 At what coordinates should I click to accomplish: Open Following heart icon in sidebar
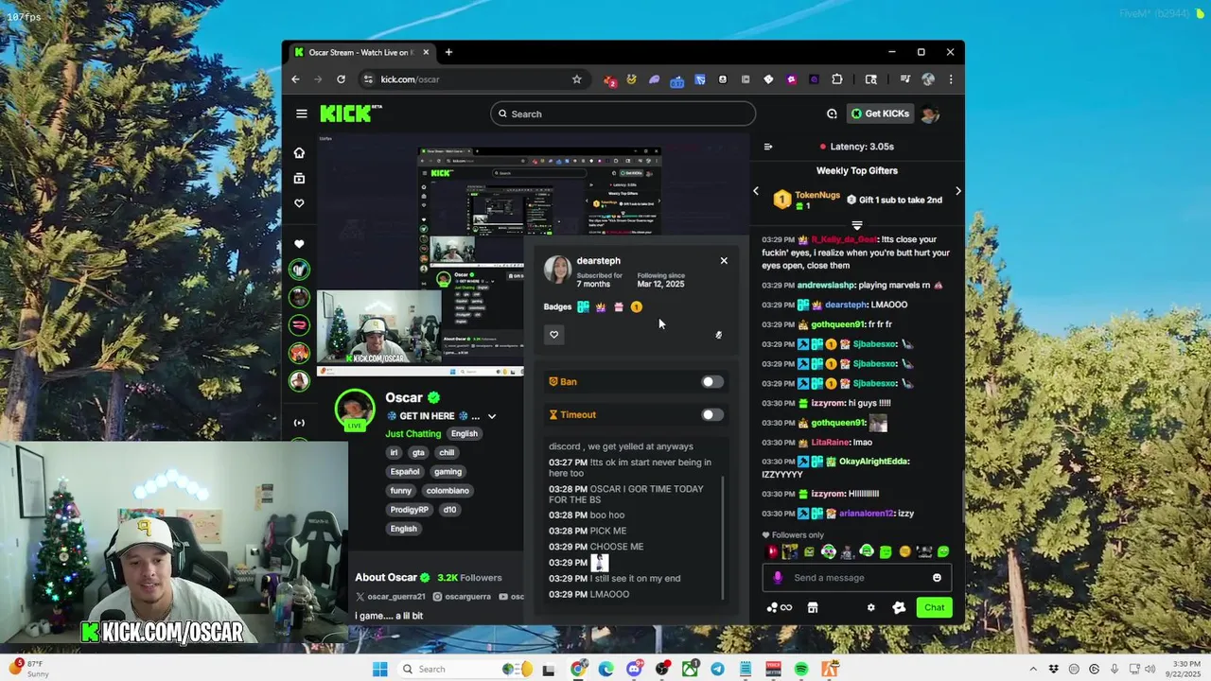coord(299,203)
